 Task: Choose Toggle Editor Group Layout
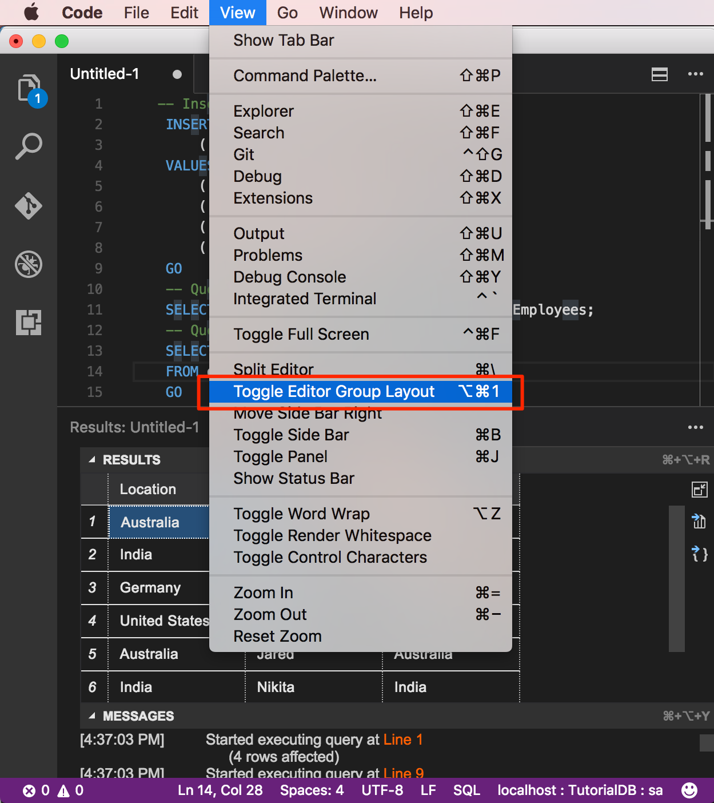click(x=334, y=392)
